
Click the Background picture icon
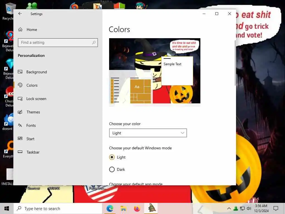point(20,72)
